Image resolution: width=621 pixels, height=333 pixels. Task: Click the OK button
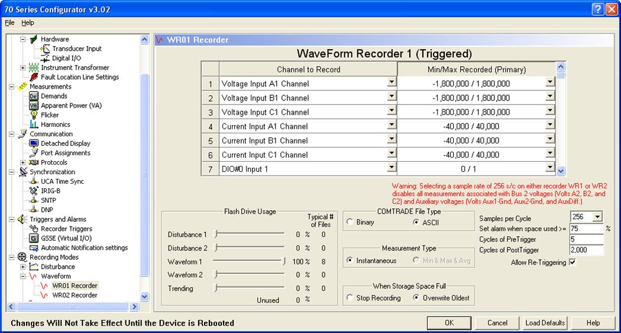coord(449,323)
